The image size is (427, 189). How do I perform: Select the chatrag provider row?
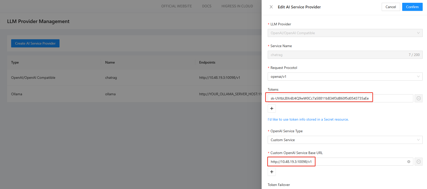coord(111,78)
